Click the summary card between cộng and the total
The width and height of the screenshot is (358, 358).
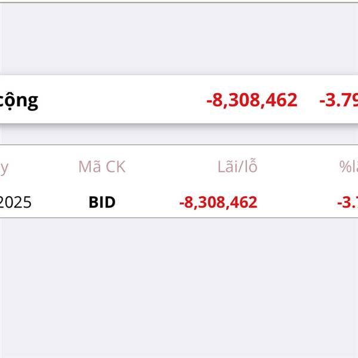click(x=119, y=100)
